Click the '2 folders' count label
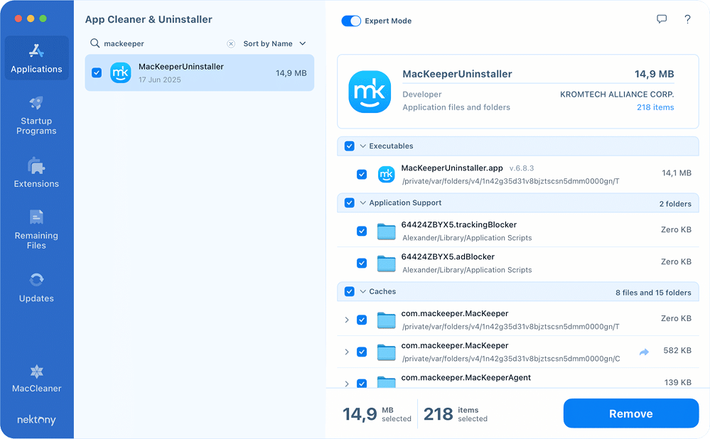This screenshot has width=710, height=439. pos(675,204)
